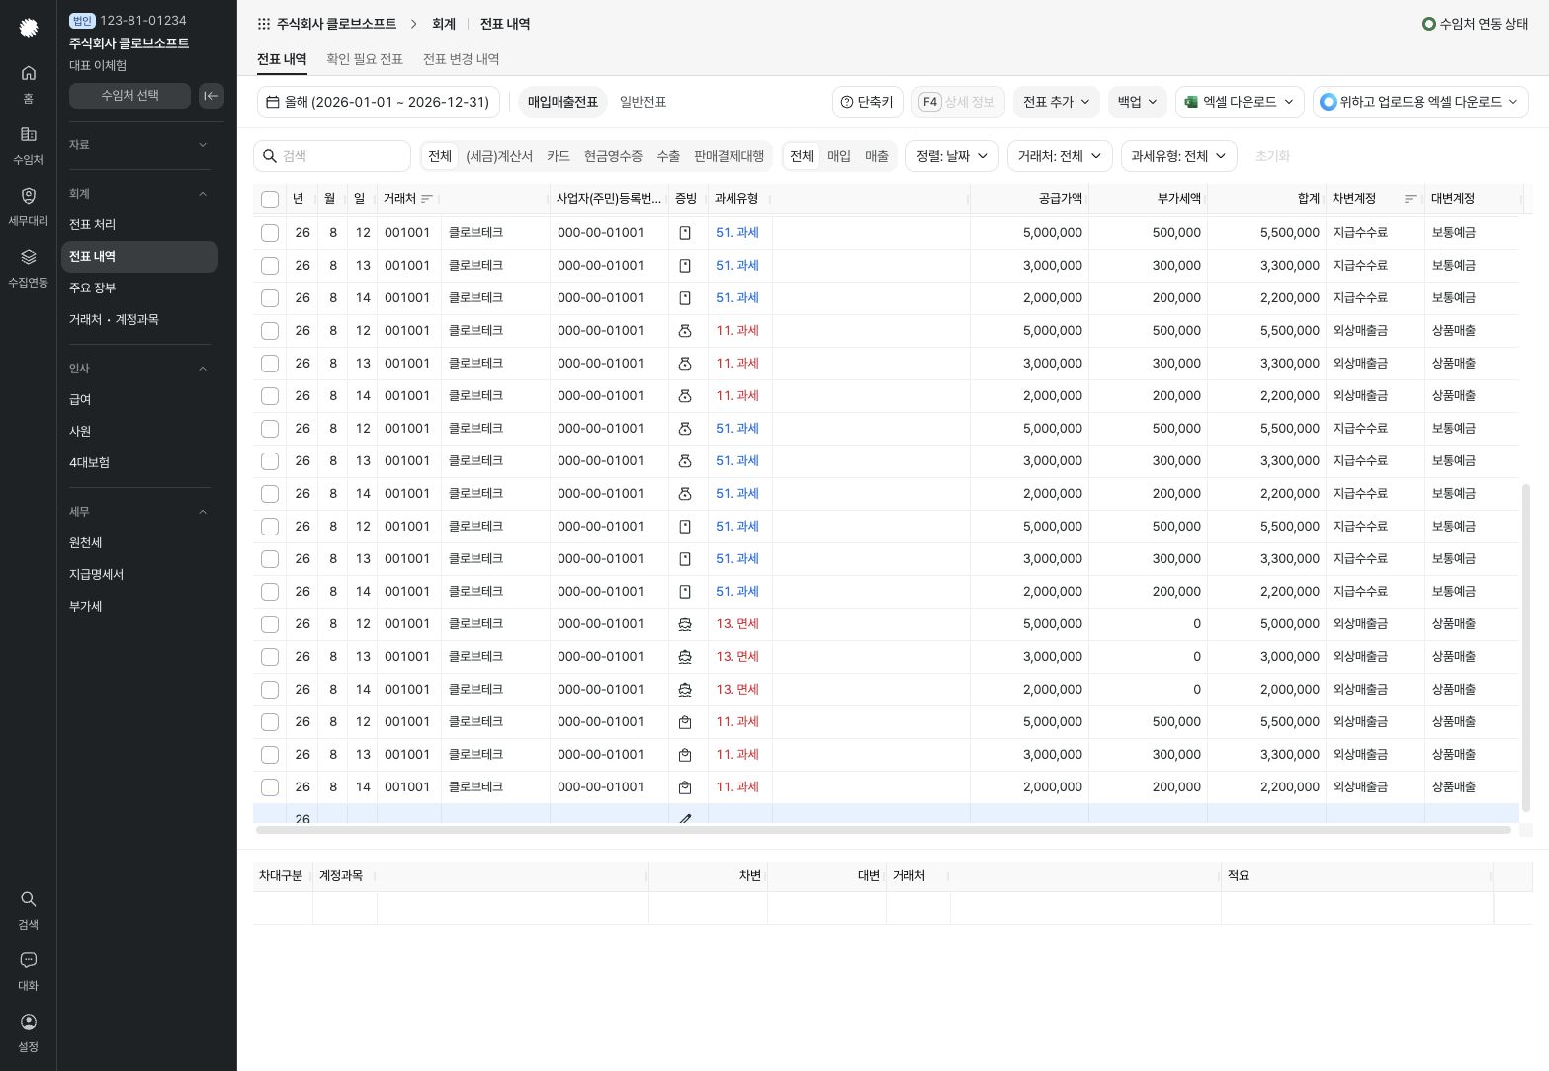Open 부가세 menu in sidebar
Image resolution: width=1549 pixels, height=1071 pixels.
tap(139, 607)
